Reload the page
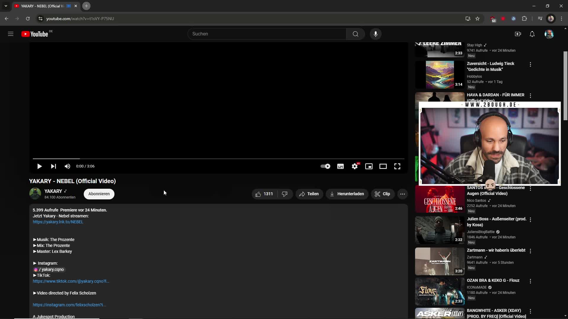 click(28, 19)
